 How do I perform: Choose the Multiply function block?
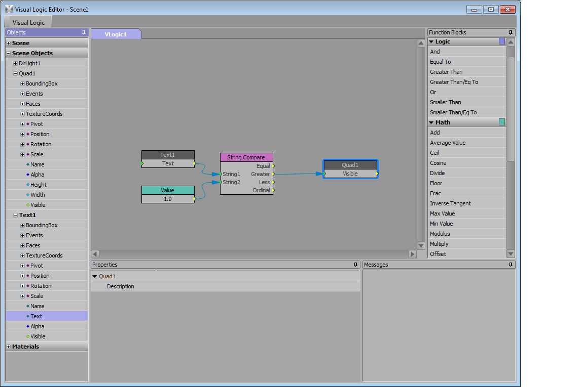click(x=439, y=244)
